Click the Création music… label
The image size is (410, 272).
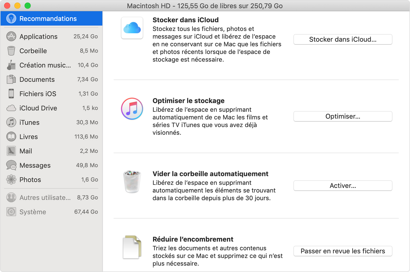pos(45,65)
